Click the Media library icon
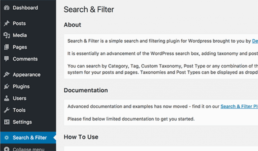The height and width of the screenshot is (151, 258). pyautogui.click(x=7, y=35)
